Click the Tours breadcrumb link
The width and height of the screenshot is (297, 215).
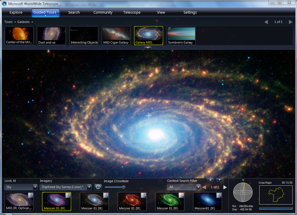pos(8,22)
